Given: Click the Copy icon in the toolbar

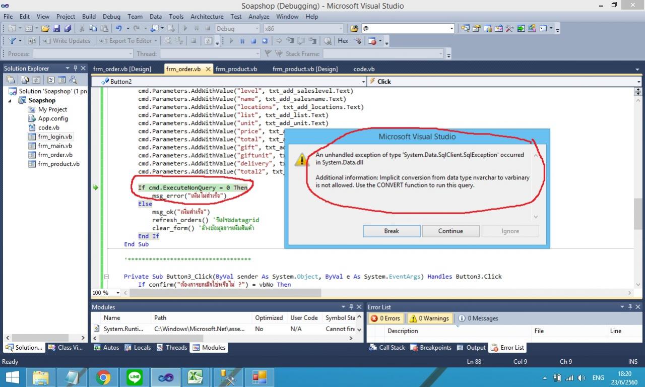Looking at the screenshot, I should click(93, 29).
